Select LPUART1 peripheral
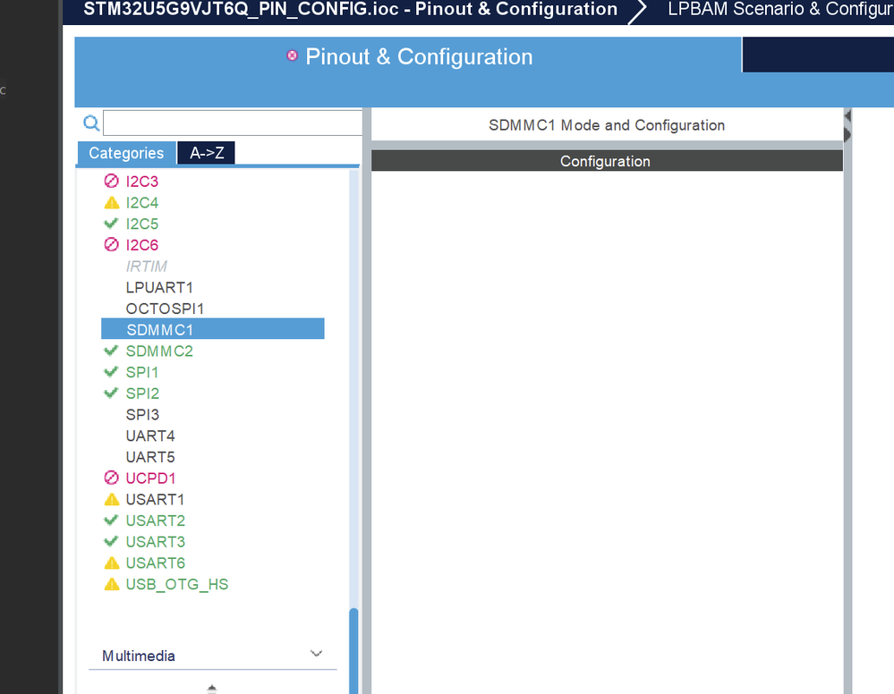The image size is (894, 694). pos(159,287)
